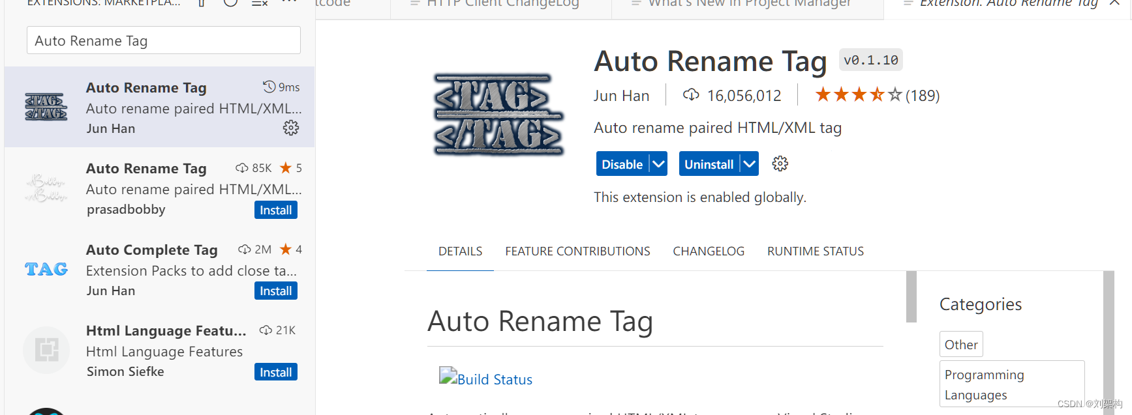Click the download icon next to 85K
Image resolution: width=1132 pixels, height=415 pixels.
[242, 168]
